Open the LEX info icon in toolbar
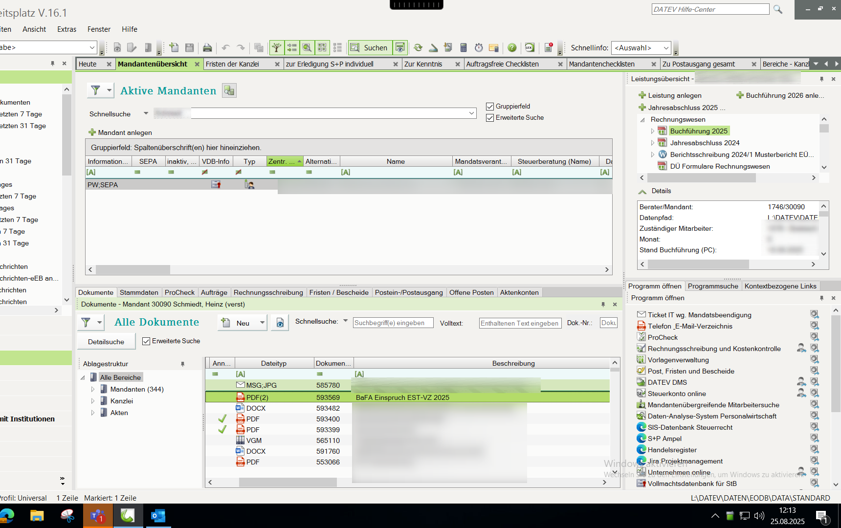The height and width of the screenshot is (528, 841). coord(530,47)
